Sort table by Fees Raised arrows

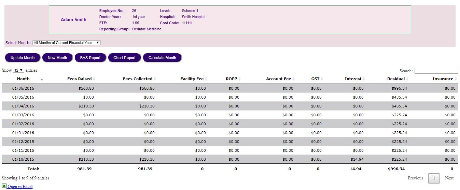tap(94, 79)
